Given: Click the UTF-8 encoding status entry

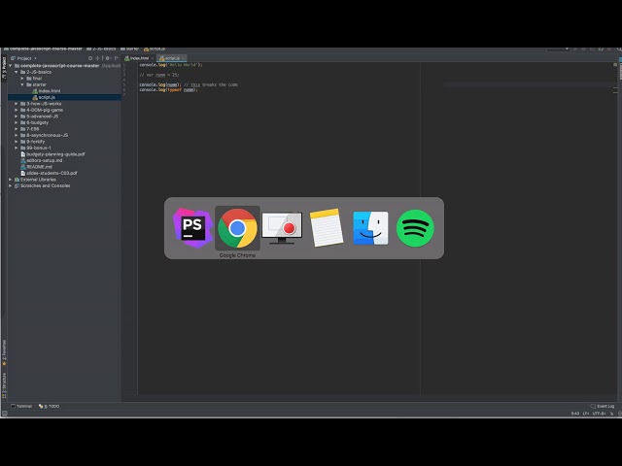Looking at the screenshot, I should (599, 414).
